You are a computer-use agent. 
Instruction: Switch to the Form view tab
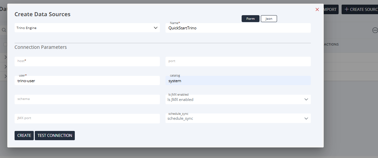click(x=251, y=19)
